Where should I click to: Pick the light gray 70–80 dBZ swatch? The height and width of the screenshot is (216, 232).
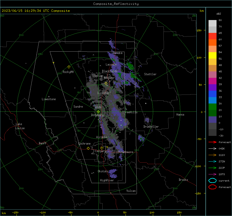[212, 23]
